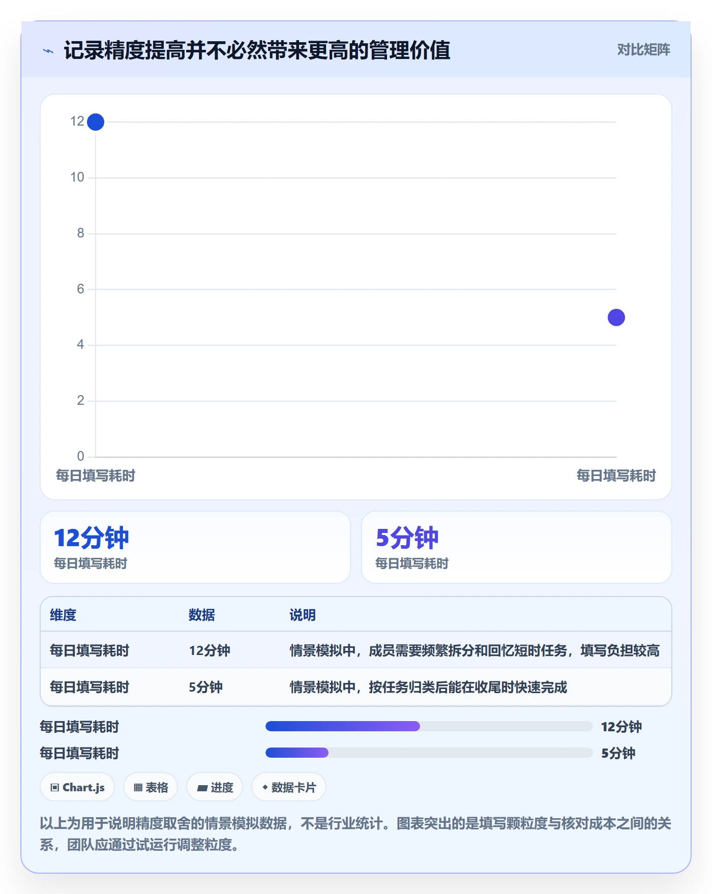Click y-axis label 10 on chart
712x894 pixels.
[77, 177]
